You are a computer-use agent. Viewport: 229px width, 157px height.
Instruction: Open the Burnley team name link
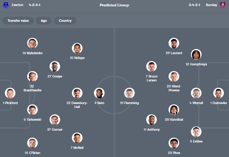pos(211,5)
